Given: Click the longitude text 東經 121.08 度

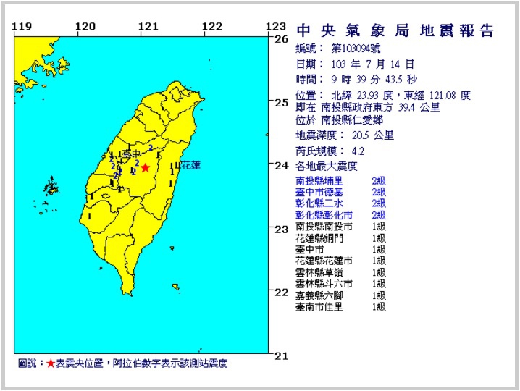Looking at the screenshot, I should tap(437, 96).
